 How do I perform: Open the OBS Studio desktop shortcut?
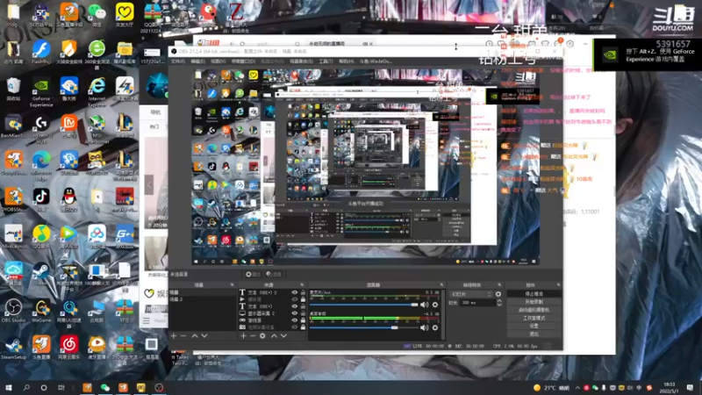pyautogui.click(x=13, y=309)
